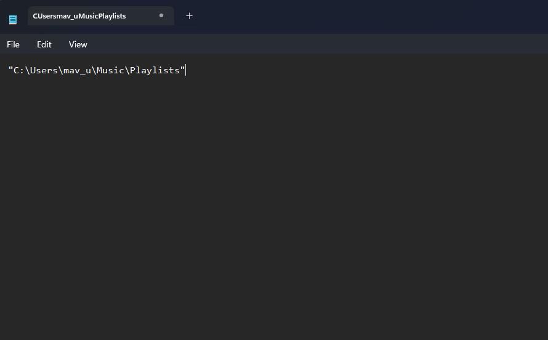Click the unsaved-changes dot on the tab
This screenshot has width=548, height=340.
click(161, 15)
